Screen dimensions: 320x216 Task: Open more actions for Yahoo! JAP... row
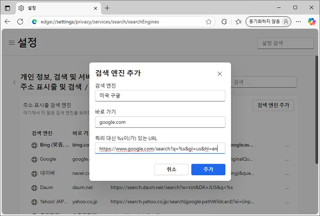pos(287,202)
